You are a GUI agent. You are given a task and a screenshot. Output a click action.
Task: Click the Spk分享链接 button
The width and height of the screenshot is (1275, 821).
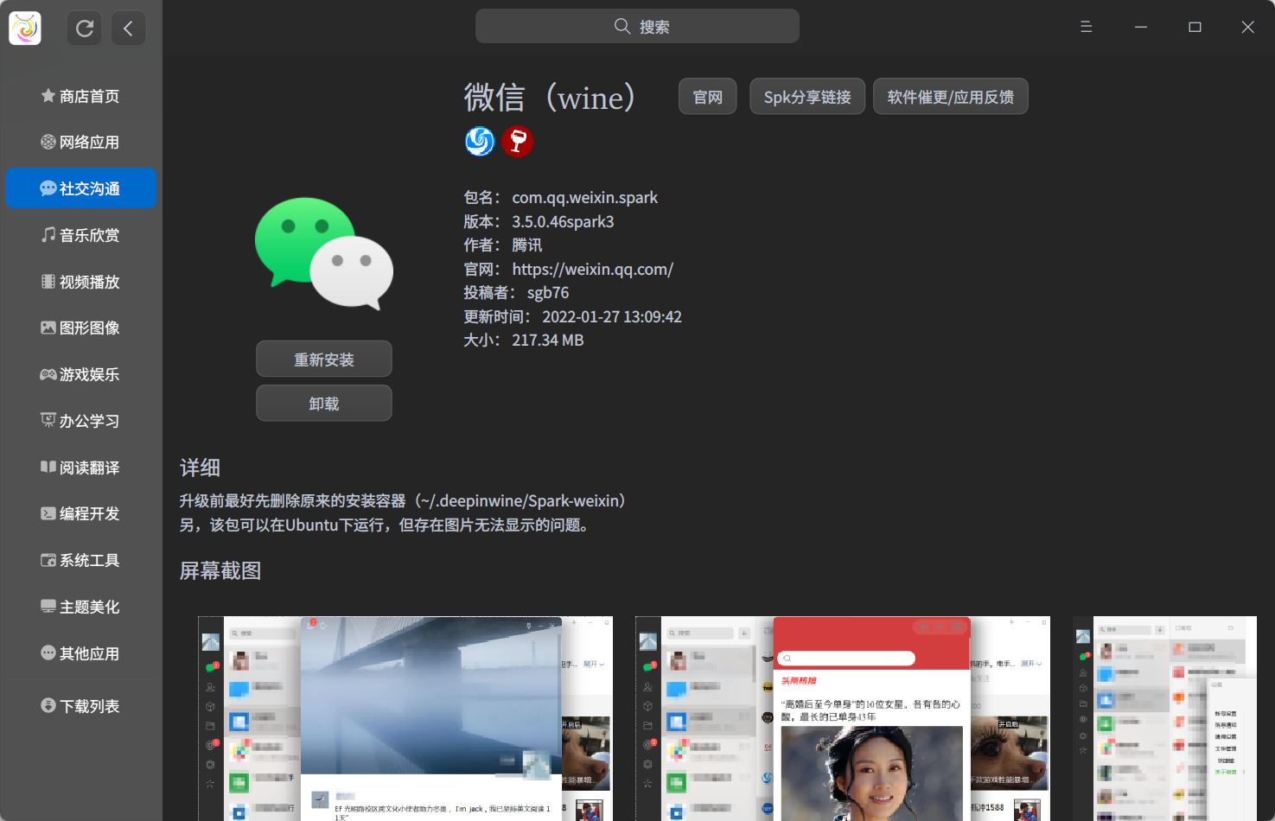806,96
